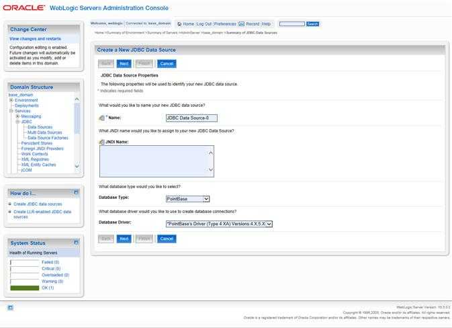Click Summary of Environment breadcrumb
This screenshot has height=328, width=452.
126,32
